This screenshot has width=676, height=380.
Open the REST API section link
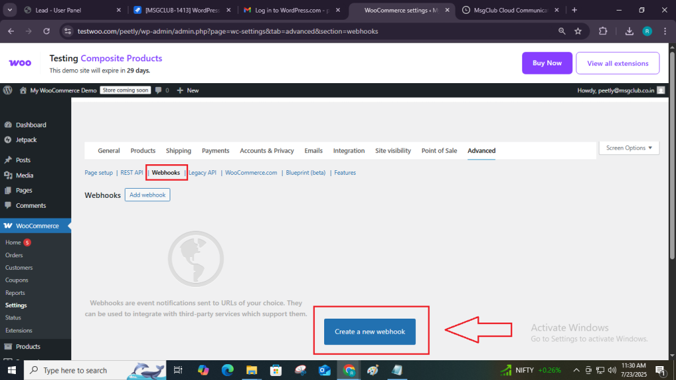coord(131,173)
